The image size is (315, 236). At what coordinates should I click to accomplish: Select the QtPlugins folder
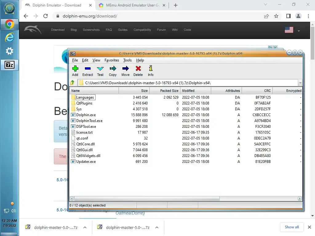[x=84, y=103]
